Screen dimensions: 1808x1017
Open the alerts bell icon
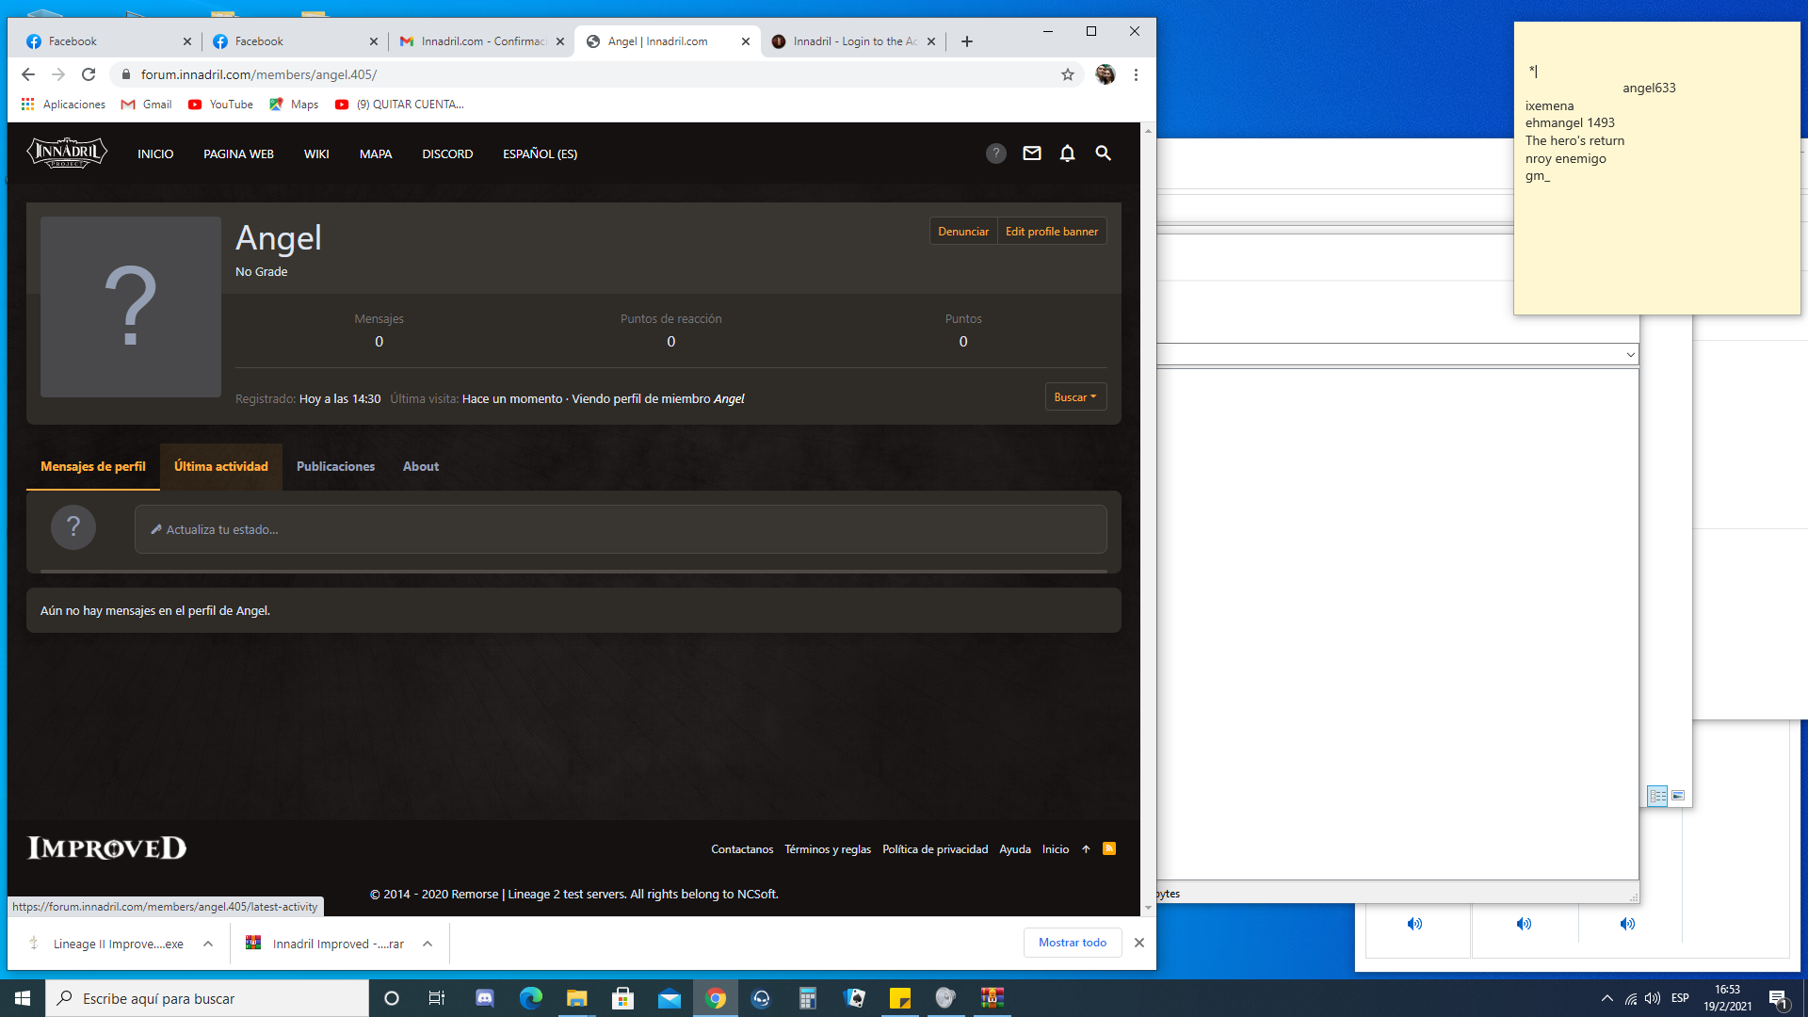coord(1067,153)
